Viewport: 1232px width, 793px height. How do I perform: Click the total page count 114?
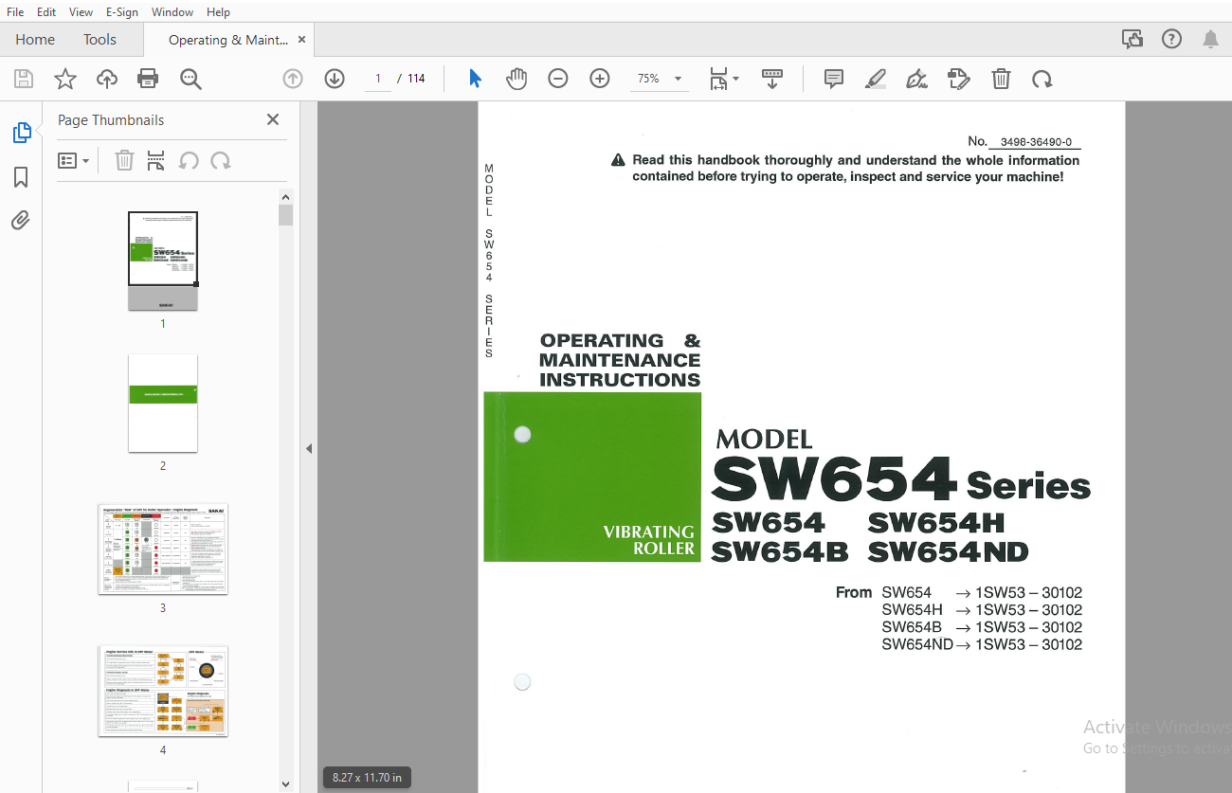(416, 79)
